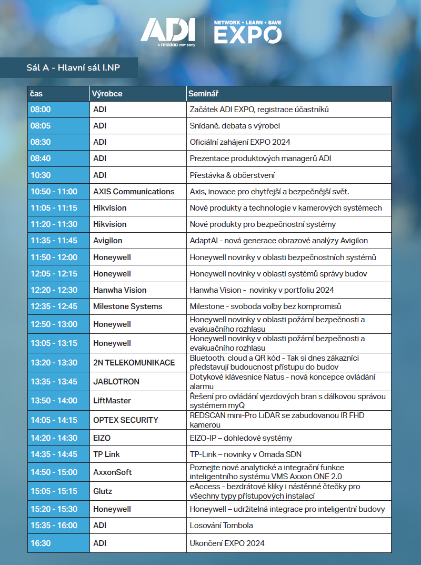Click the 'EIZO' manufacturer cell
This screenshot has height=565, width=421.
(138, 438)
